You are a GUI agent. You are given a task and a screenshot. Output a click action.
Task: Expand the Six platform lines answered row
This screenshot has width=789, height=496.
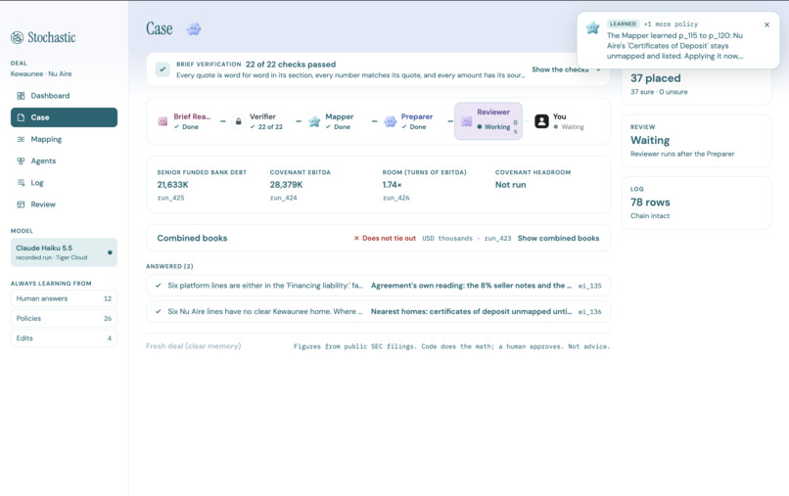(x=378, y=286)
